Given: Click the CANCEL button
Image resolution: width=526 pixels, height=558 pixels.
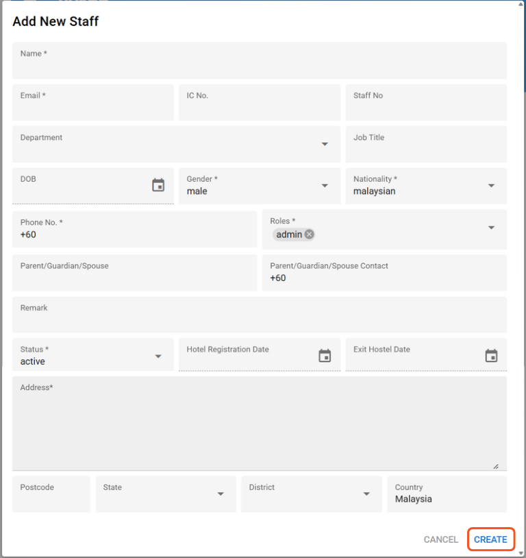Looking at the screenshot, I should (x=441, y=539).
